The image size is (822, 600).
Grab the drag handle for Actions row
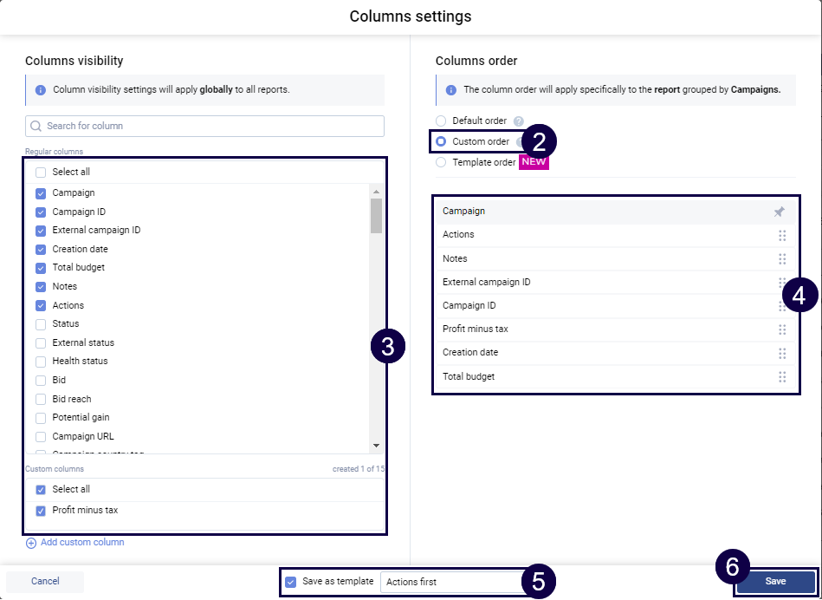[782, 235]
